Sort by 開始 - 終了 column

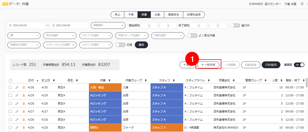(304, 80)
